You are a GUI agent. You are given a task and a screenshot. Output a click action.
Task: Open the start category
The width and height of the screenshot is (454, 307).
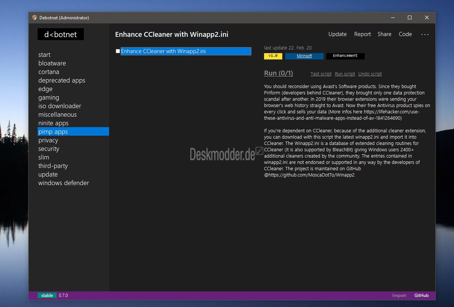(x=44, y=55)
